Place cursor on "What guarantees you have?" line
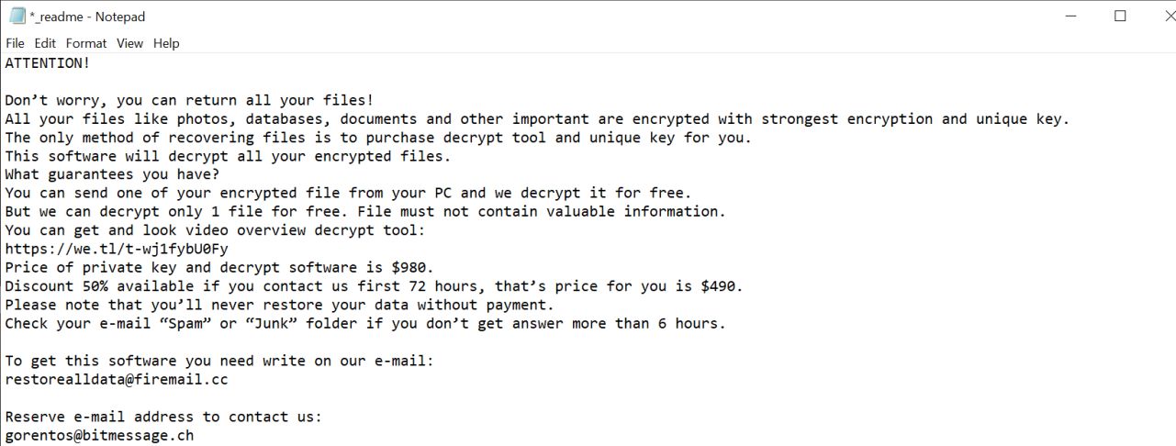The image size is (1176, 446). tap(112, 174)
